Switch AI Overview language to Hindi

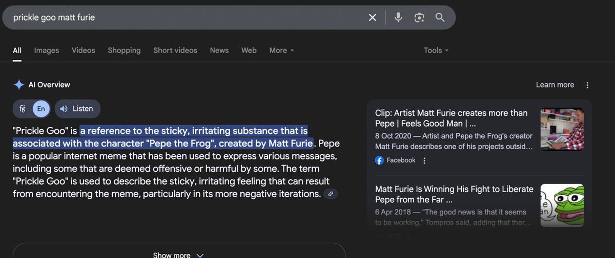(x=23, y=109)
